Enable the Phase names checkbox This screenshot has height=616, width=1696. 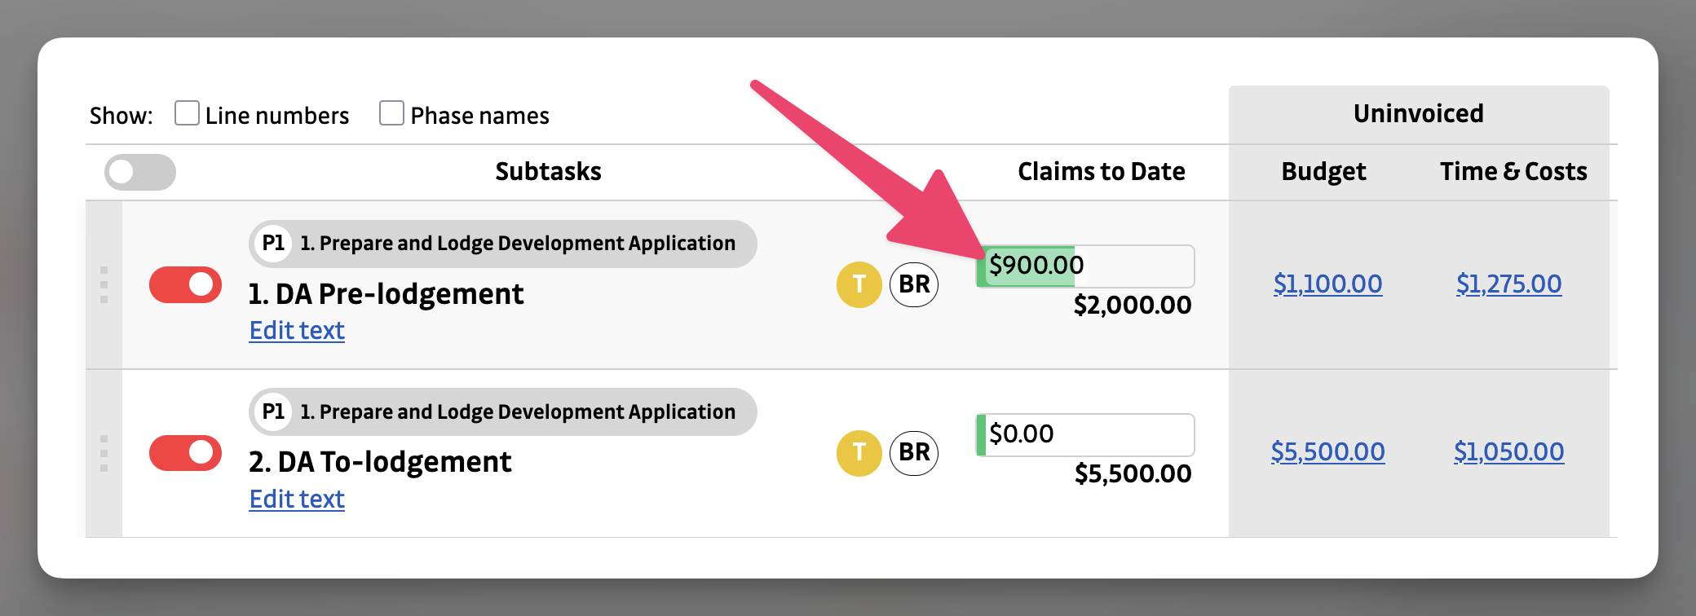click(391, 113)
